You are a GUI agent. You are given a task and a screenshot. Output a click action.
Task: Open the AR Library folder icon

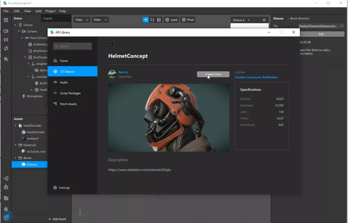6,198
